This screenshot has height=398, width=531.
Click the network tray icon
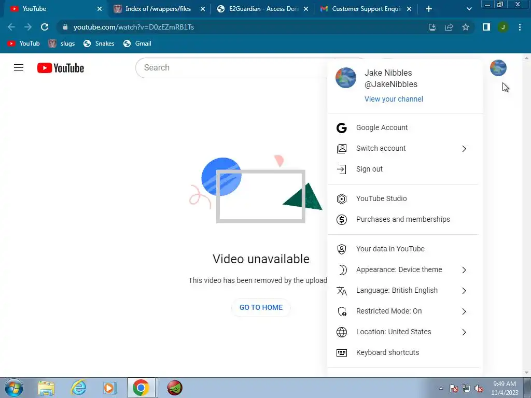click(x=466, y=389)
